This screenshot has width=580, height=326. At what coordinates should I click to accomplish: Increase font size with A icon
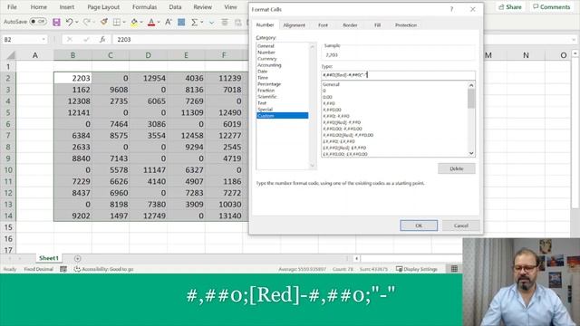coord(169,22)
